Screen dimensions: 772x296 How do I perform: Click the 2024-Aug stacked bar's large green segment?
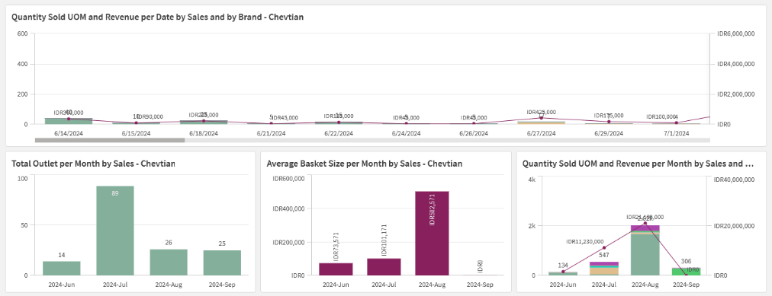[645, 255]
